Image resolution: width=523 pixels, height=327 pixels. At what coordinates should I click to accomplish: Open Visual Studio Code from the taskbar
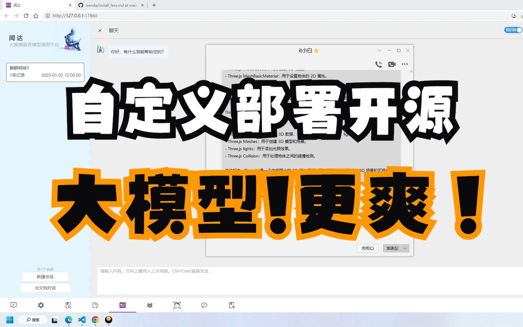click(x=82, y=320)
